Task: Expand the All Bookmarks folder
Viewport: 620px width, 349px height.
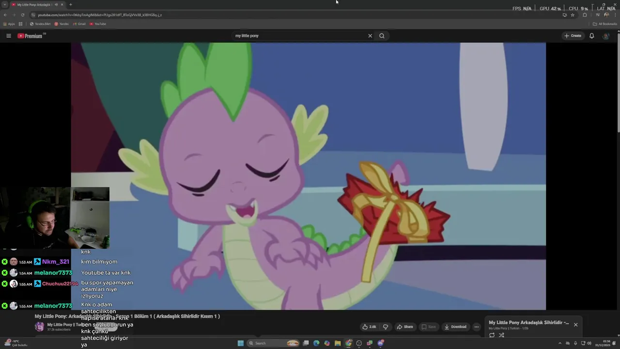Action: pos(605,24)
